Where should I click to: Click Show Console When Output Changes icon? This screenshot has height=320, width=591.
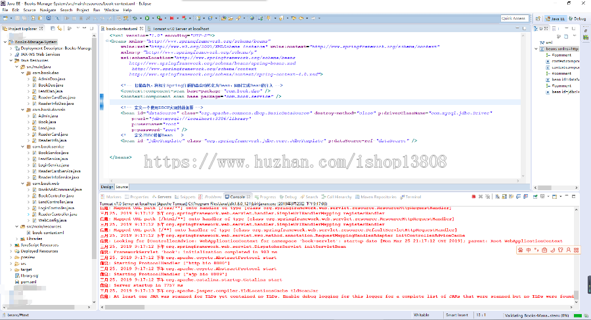[518, 197]
